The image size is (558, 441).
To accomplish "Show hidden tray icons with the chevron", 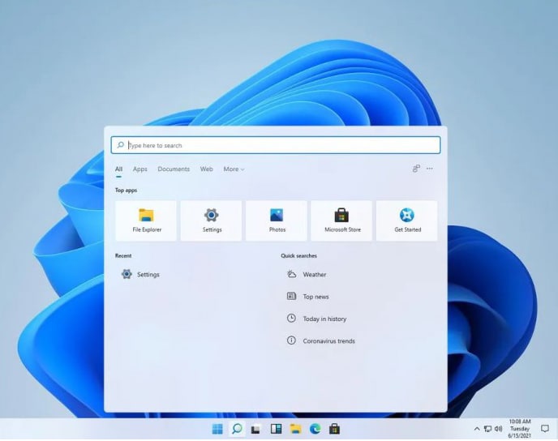I will (477, 429).
